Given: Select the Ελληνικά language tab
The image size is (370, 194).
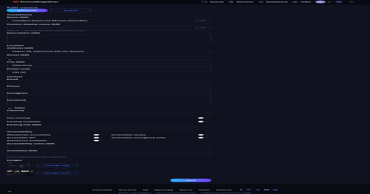Looking at the screenshot, I should coord(27,11).
